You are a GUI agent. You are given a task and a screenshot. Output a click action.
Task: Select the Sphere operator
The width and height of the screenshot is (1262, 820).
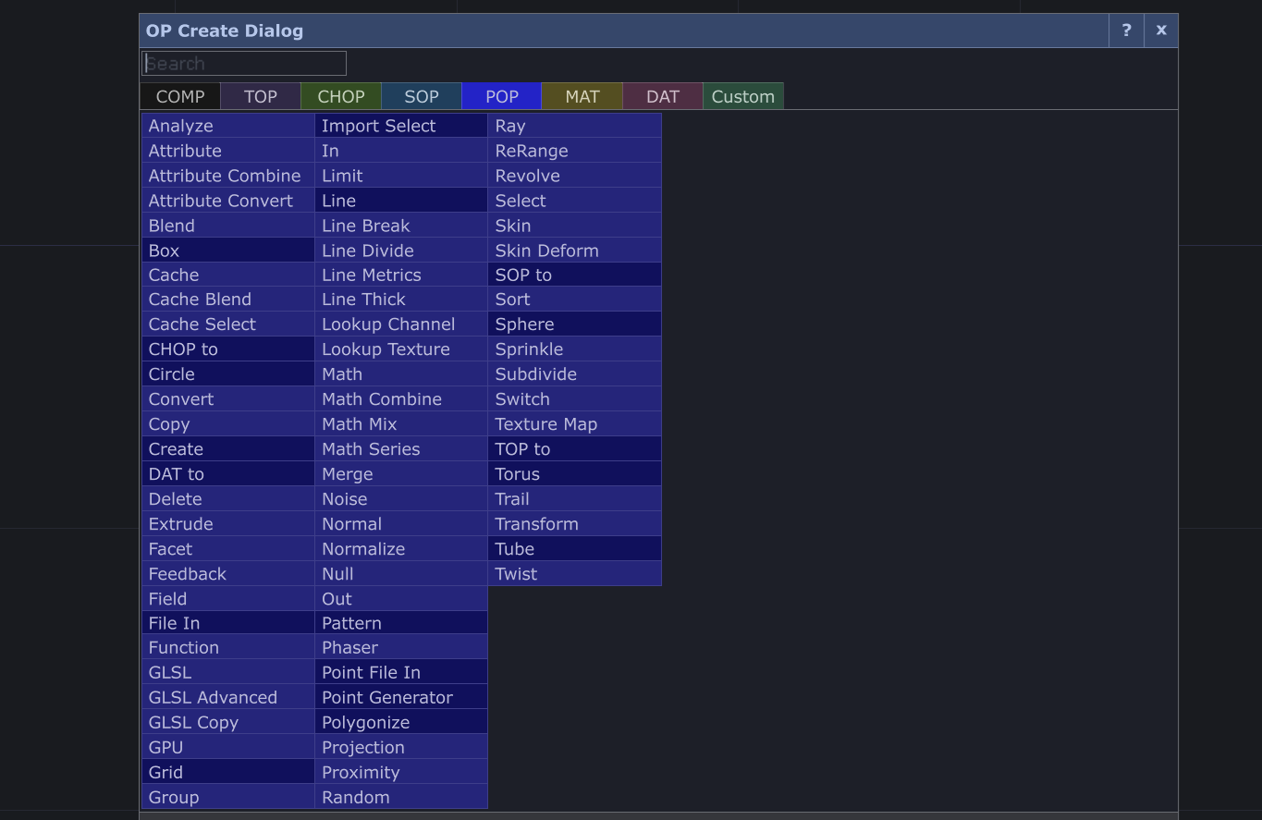574,324
